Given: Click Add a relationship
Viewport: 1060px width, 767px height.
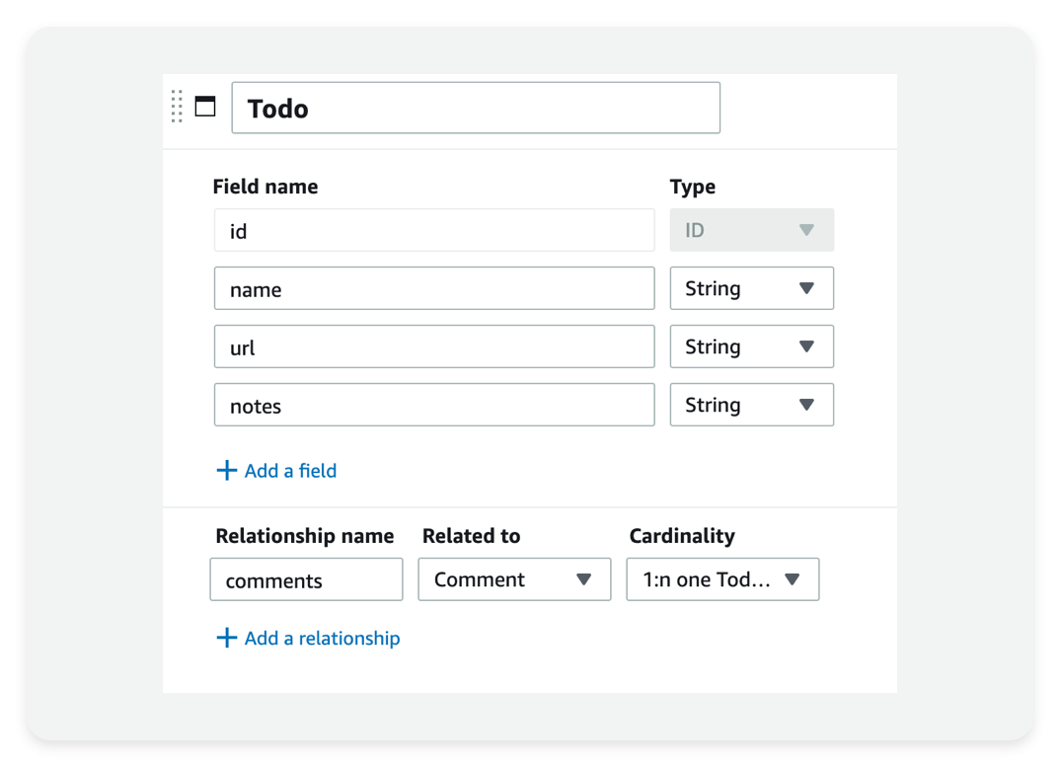Looking at the screenshot, I should point(321,638).
